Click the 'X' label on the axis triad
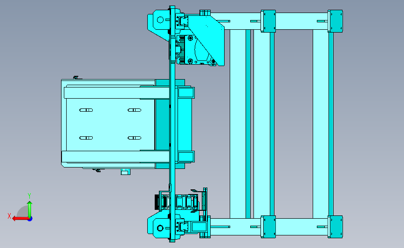This screenshot has height=248, width=404. pyautogui.click(x=9, y=216)
